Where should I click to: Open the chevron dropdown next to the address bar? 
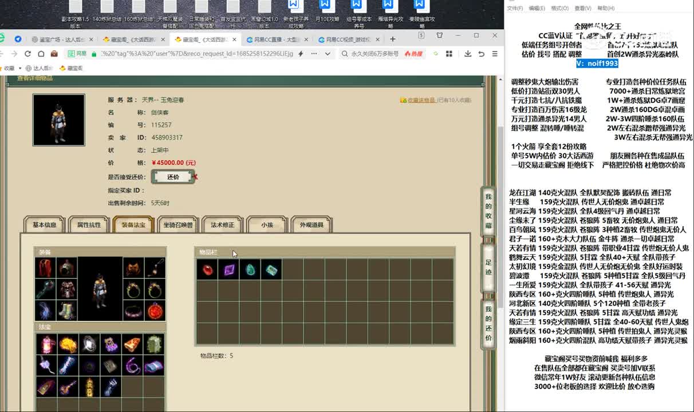pyautogui.click(x=328, y=53)
